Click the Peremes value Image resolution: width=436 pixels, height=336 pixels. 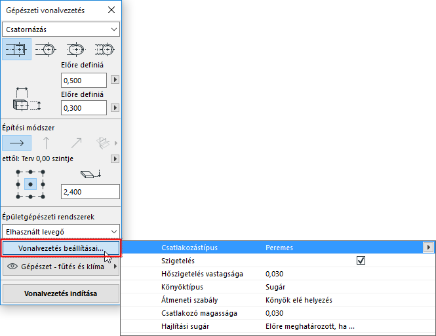(x=279, y=248)
